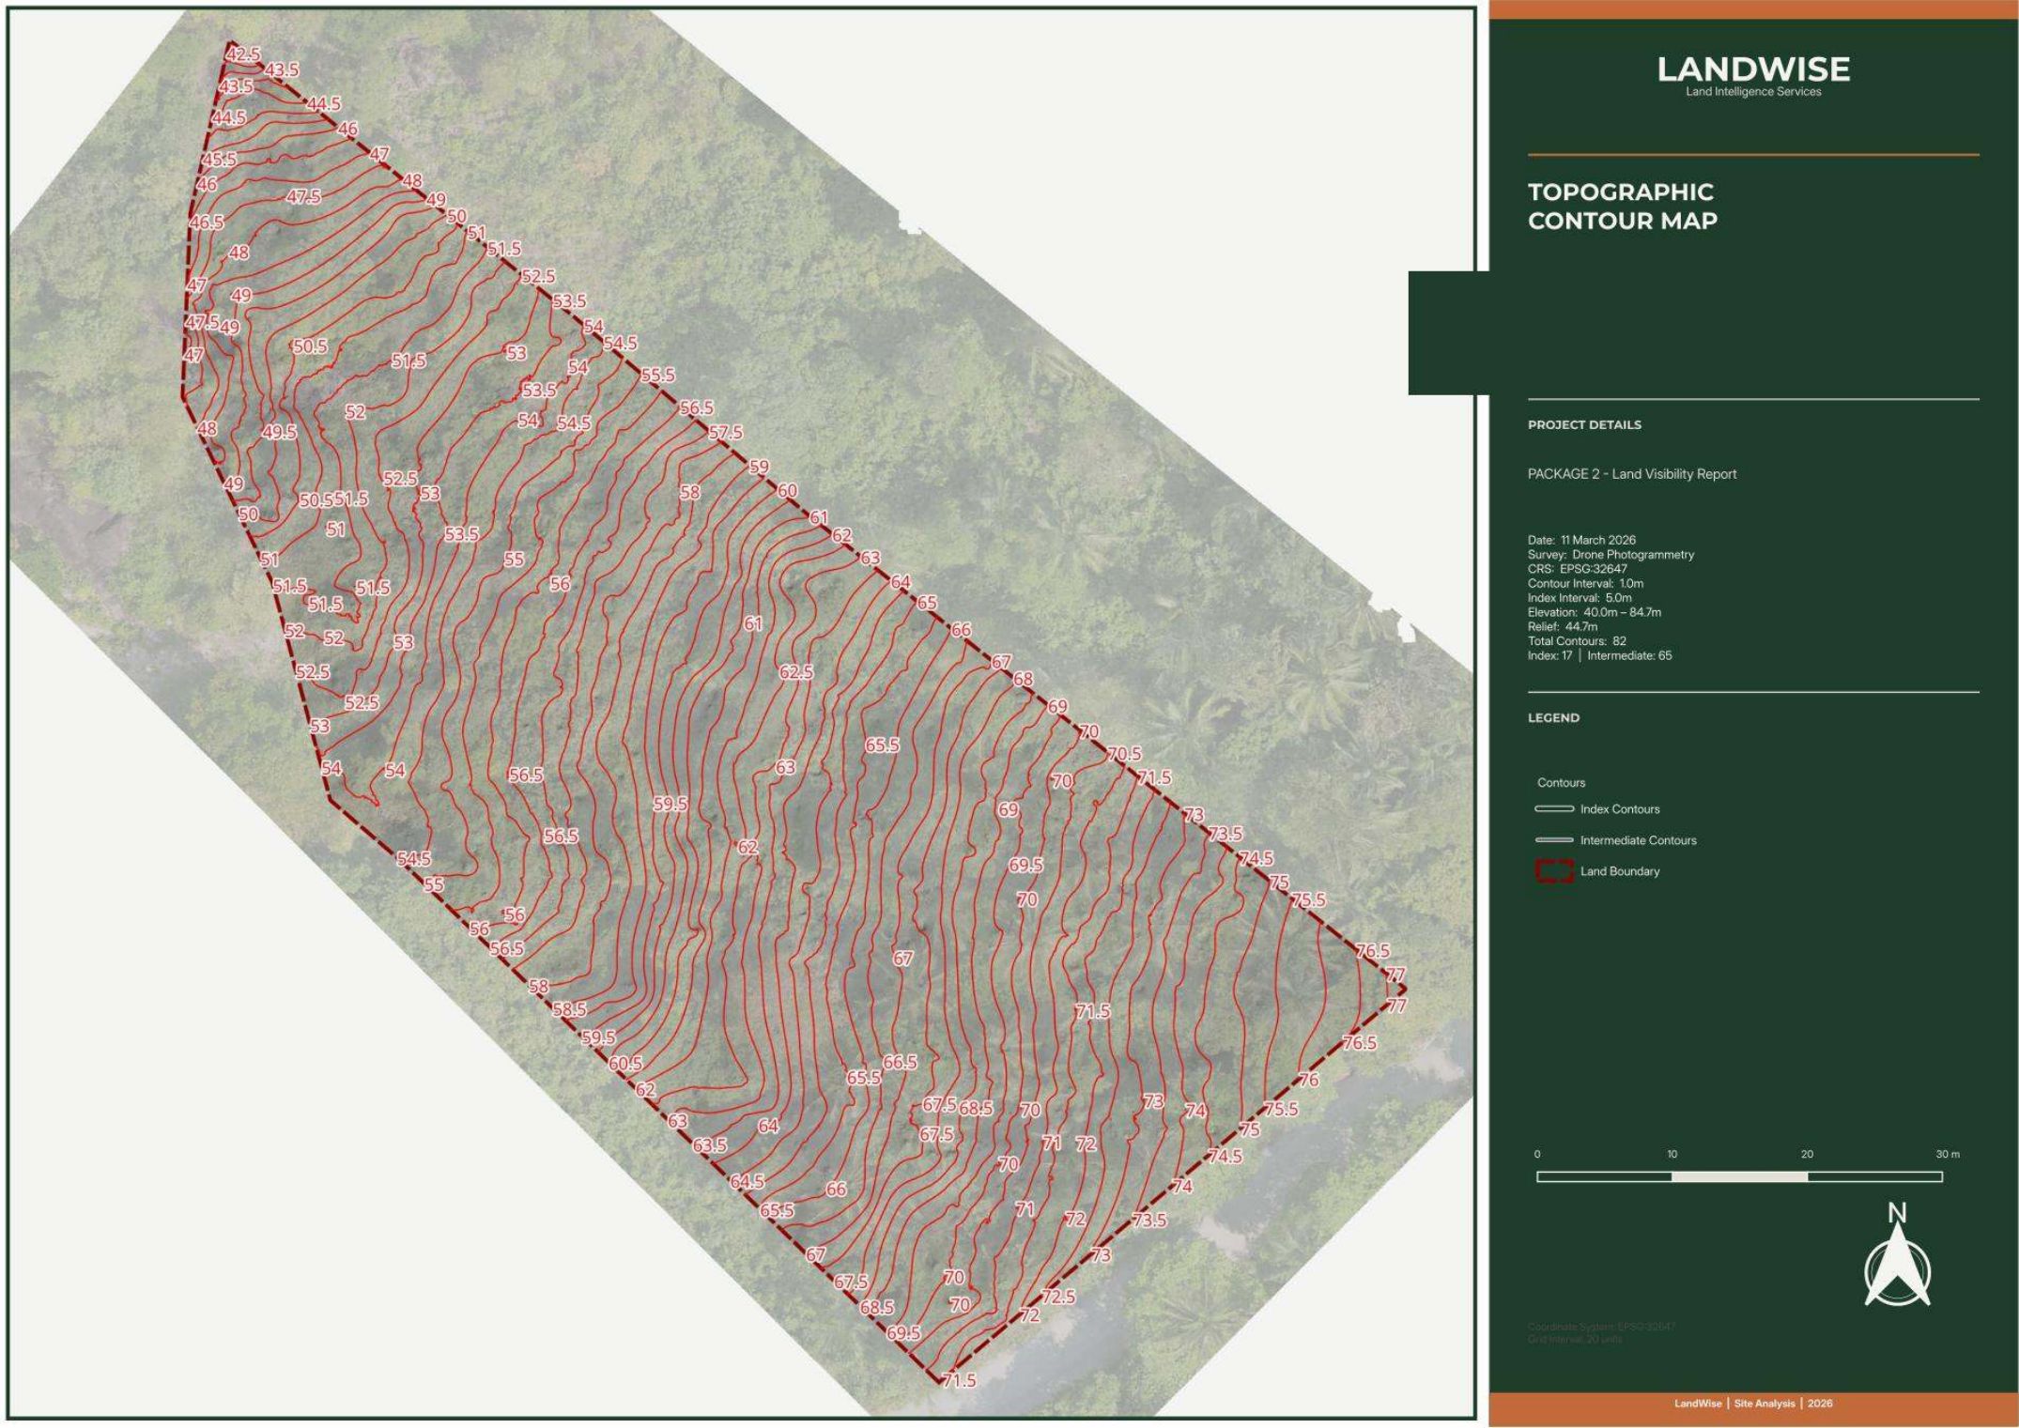Click the 42.5 contour label

point(243,54)
